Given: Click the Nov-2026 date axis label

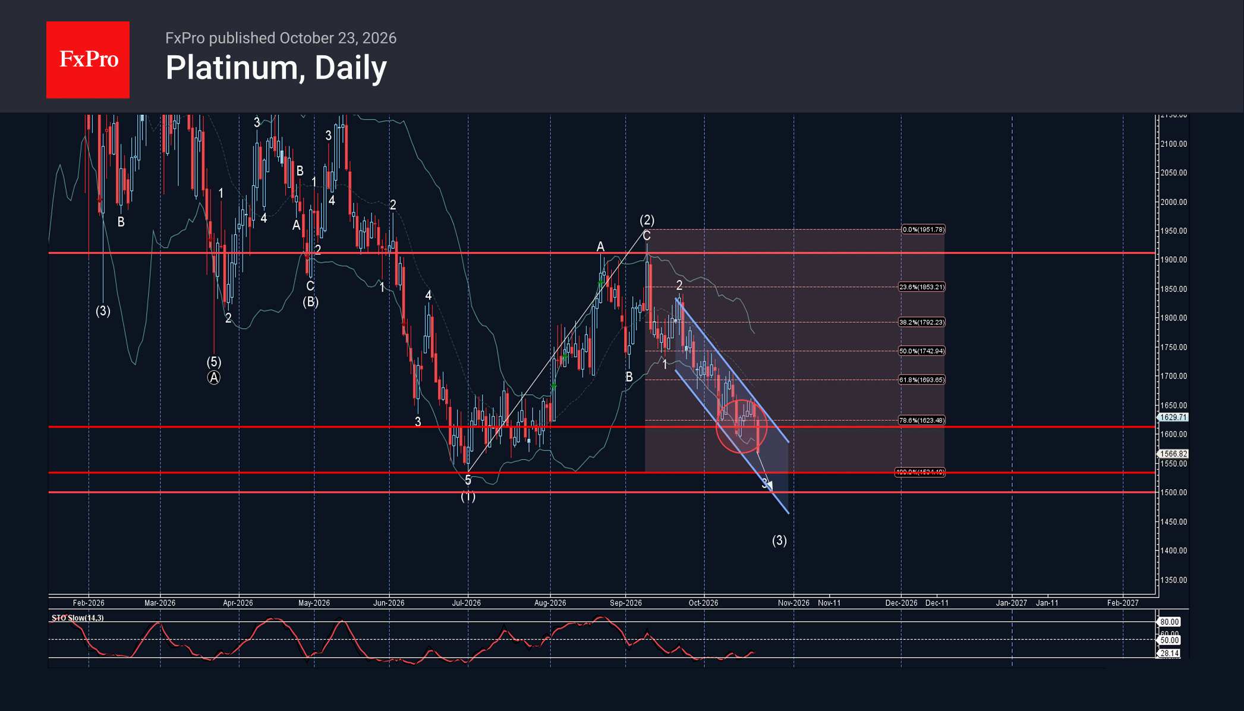Looking at the screenshot, I should [793, 603].
